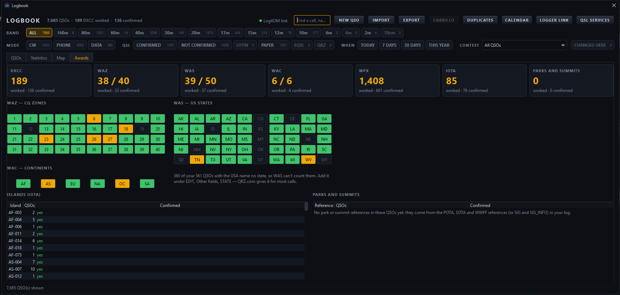Switch to the Map tab
The height and width of the screenshot is (295, 620).
point(61,58)
